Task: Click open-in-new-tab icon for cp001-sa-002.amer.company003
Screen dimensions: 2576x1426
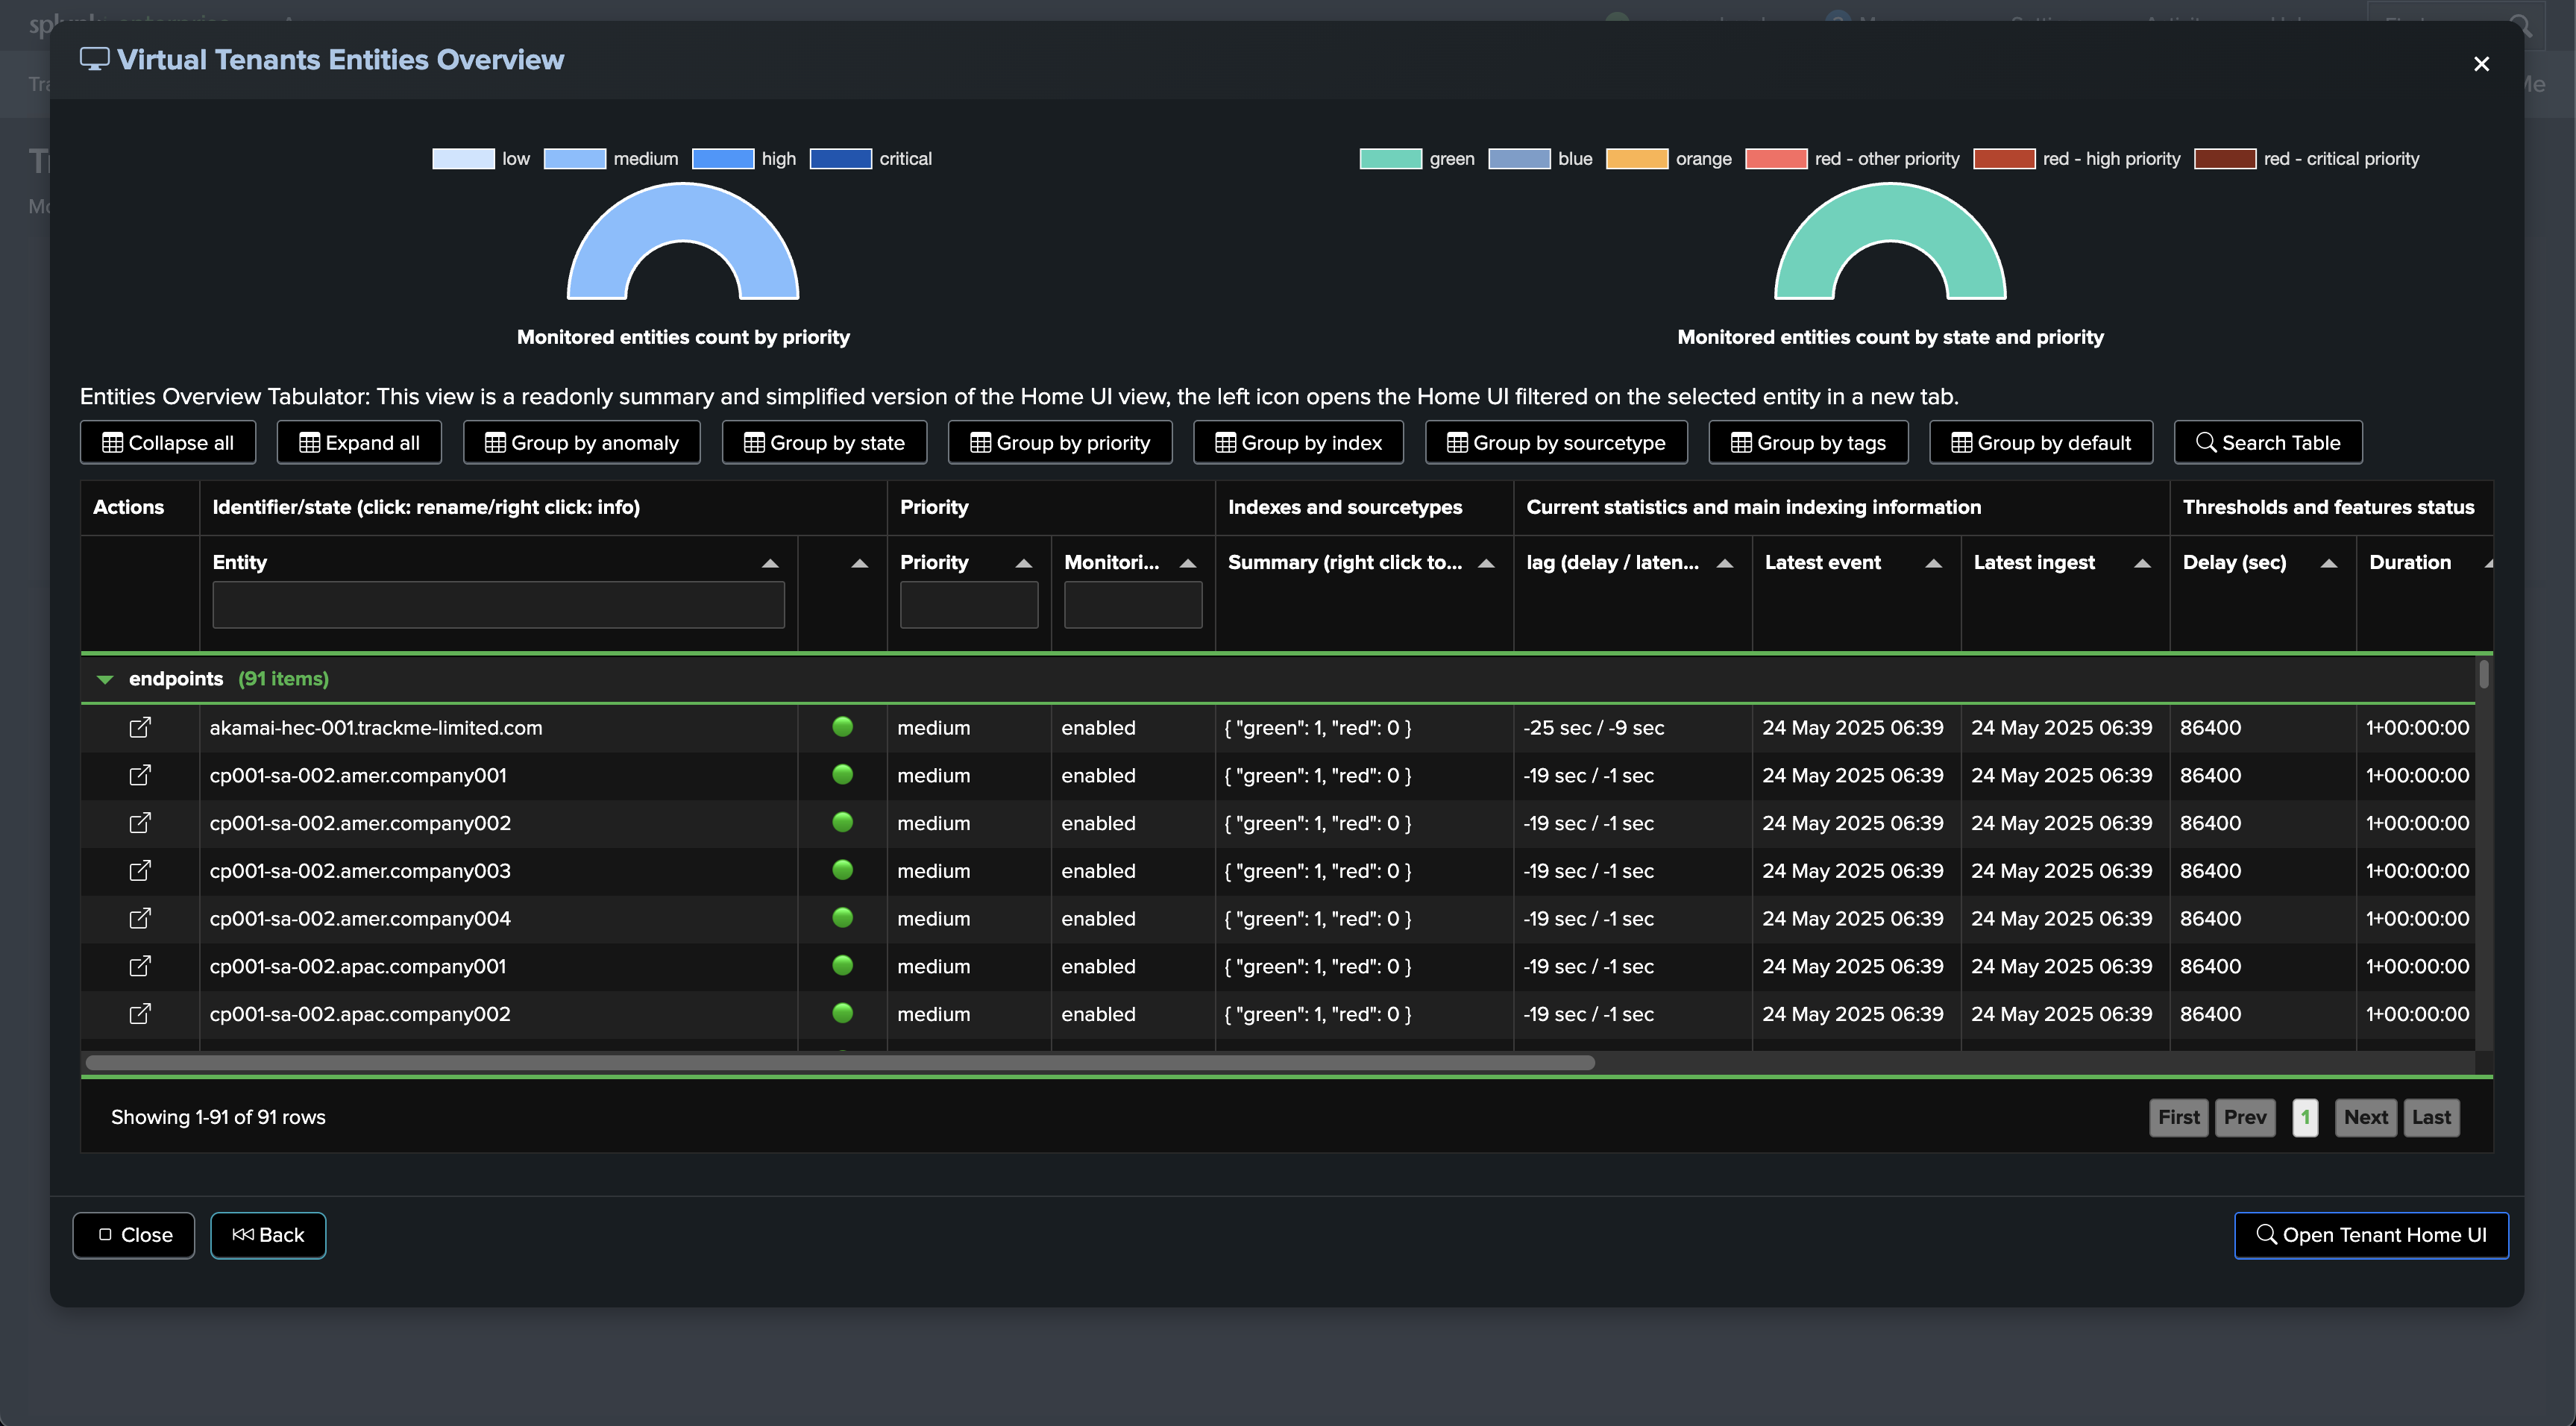Action: [140, 870]
